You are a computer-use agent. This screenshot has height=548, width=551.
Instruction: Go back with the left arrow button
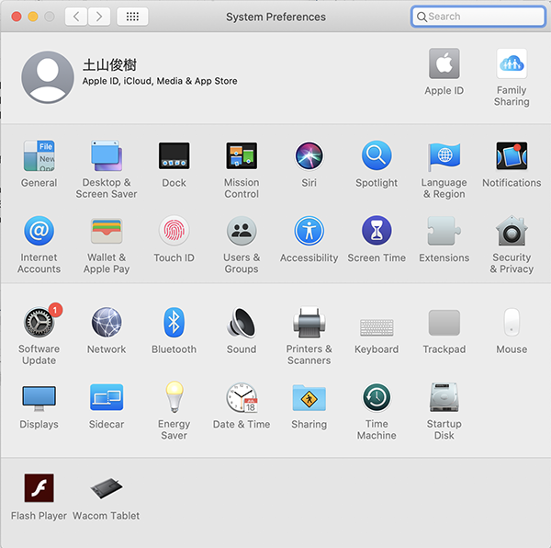click(x=76, y=17)
